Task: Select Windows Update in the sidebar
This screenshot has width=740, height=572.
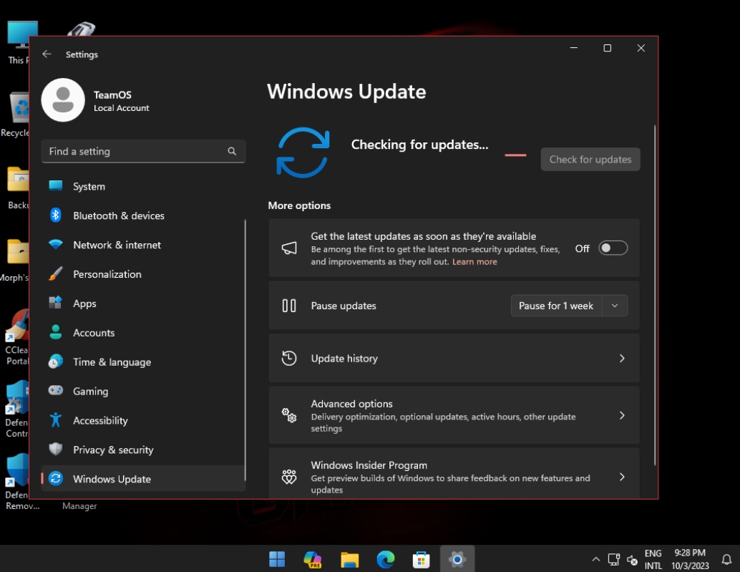Action: [143, 479]
